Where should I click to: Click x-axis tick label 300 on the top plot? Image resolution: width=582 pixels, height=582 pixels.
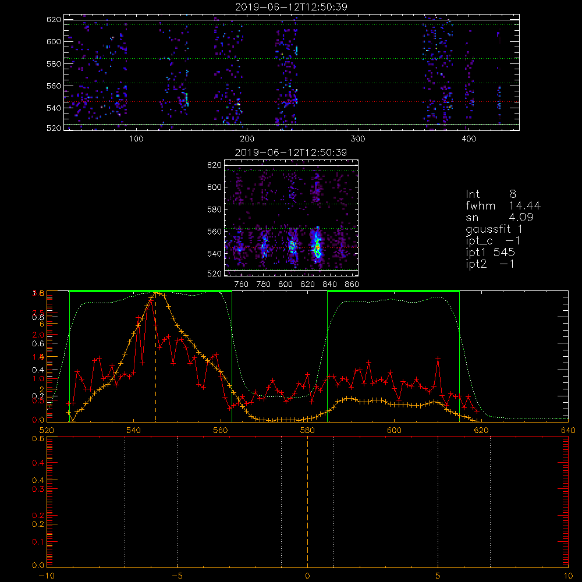(x=358, y=139)
